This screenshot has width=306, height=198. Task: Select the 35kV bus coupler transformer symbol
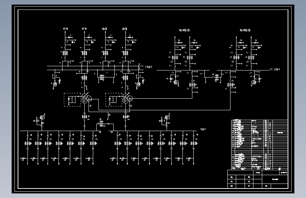(217, 78)
